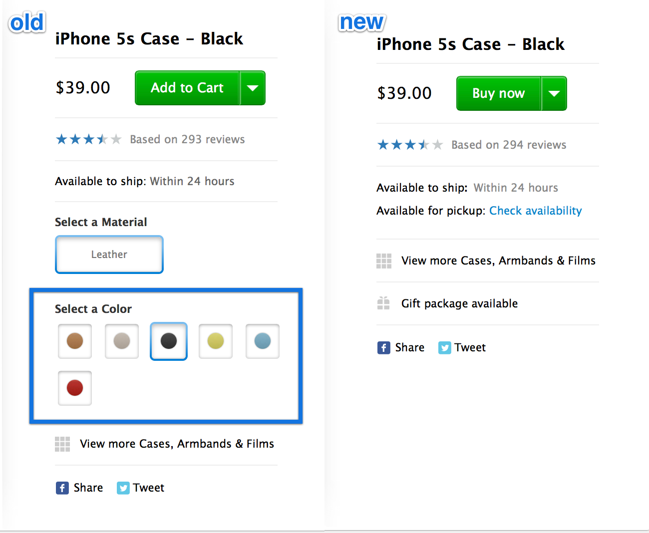Screen dimensions: 649x533
Task: Pick the black color swatch
Action: click(x=169, y=341)
